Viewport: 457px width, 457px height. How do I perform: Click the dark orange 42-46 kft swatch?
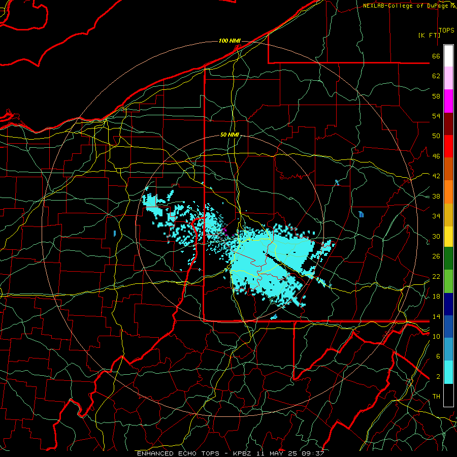tap(448, 169)
